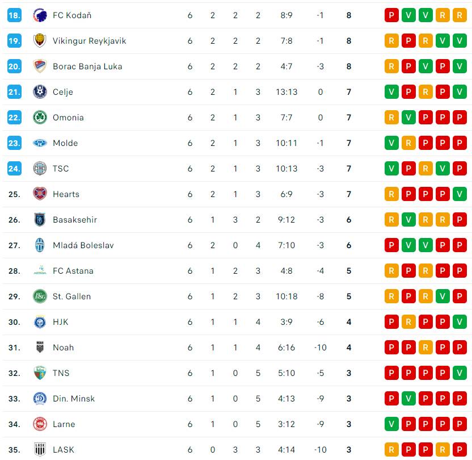Click the FC Astana team name

pyautogui.click(x=73, y=271)
